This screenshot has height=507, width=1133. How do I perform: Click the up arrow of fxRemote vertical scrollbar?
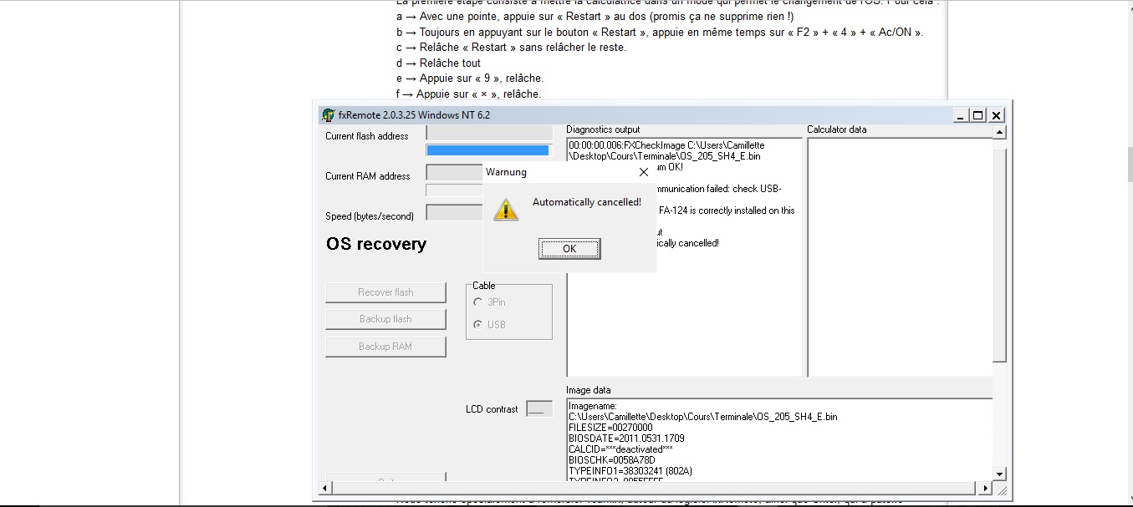click(999, 133)
